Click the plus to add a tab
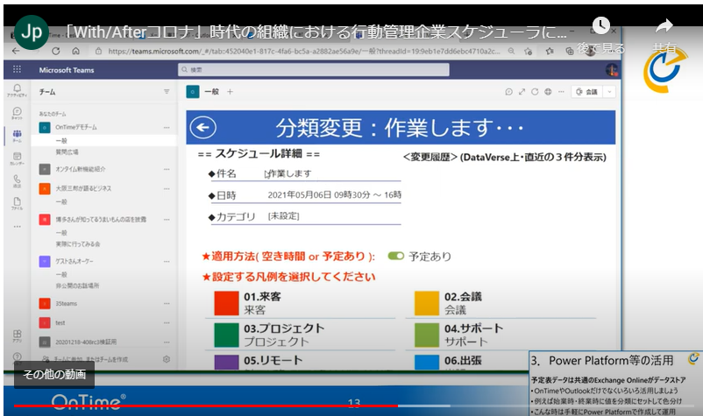The width and height of the screenshot is (703, 416). pyautogui.click(x=230, y=92)
